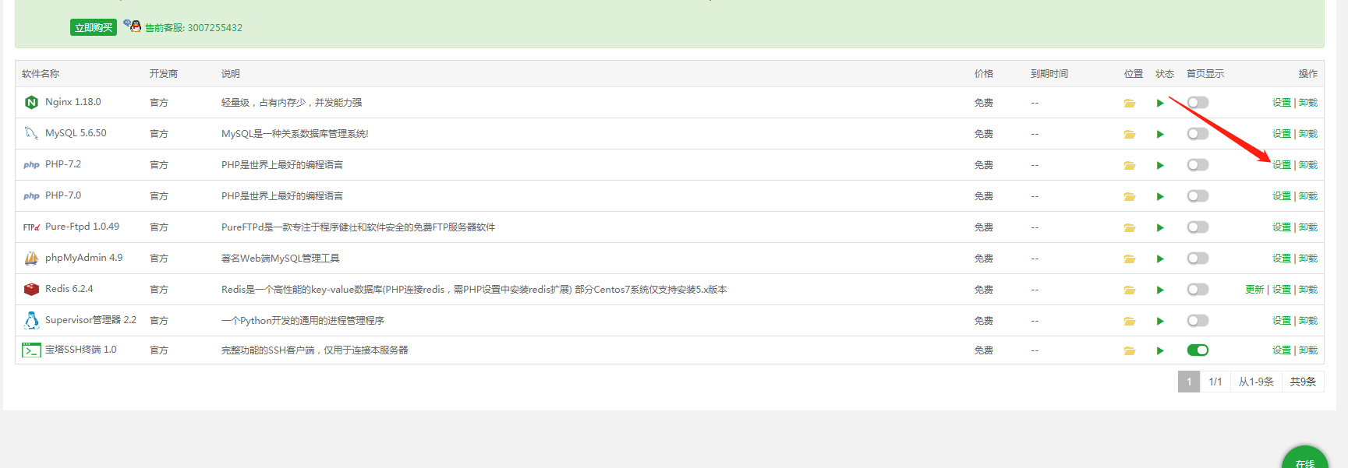Click the Supervisor管理器 2.2 software name

coord(90,320)
